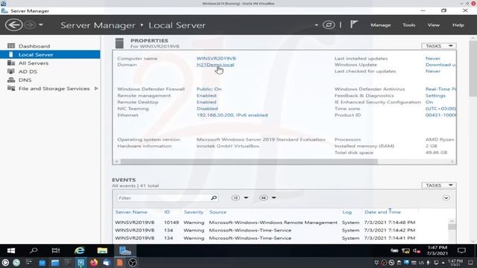The width and height of the screenshot is (477, 268).
Task: Open the Action Center notification icon
Action: coord(461,251)
